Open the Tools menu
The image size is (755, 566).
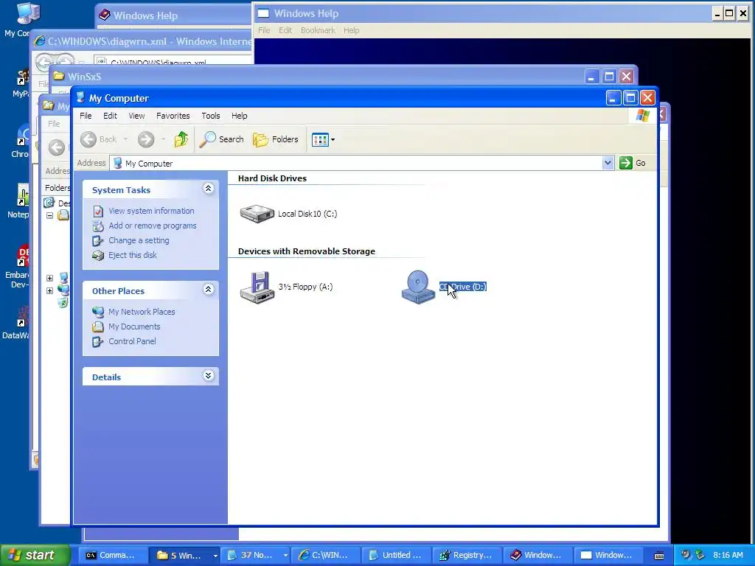(x=210, y=116)
